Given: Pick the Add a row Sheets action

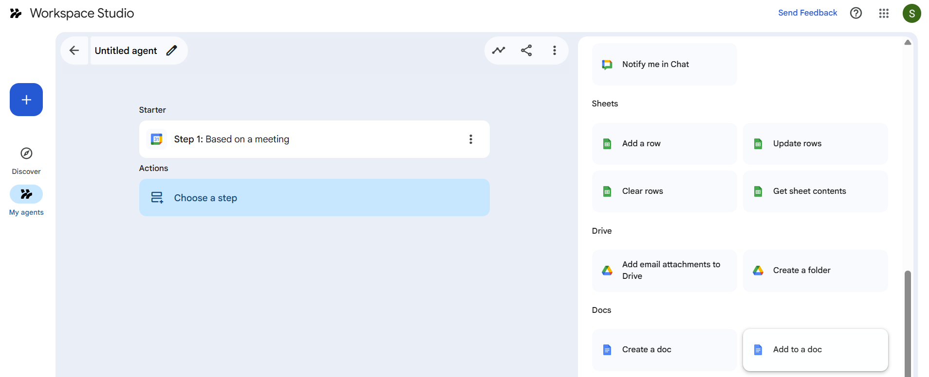Looking at the screenshot, I should pos(664,144).
